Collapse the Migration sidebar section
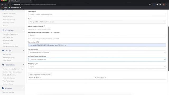The height and width of the screenshot is (95, 169). pos(24,30)
